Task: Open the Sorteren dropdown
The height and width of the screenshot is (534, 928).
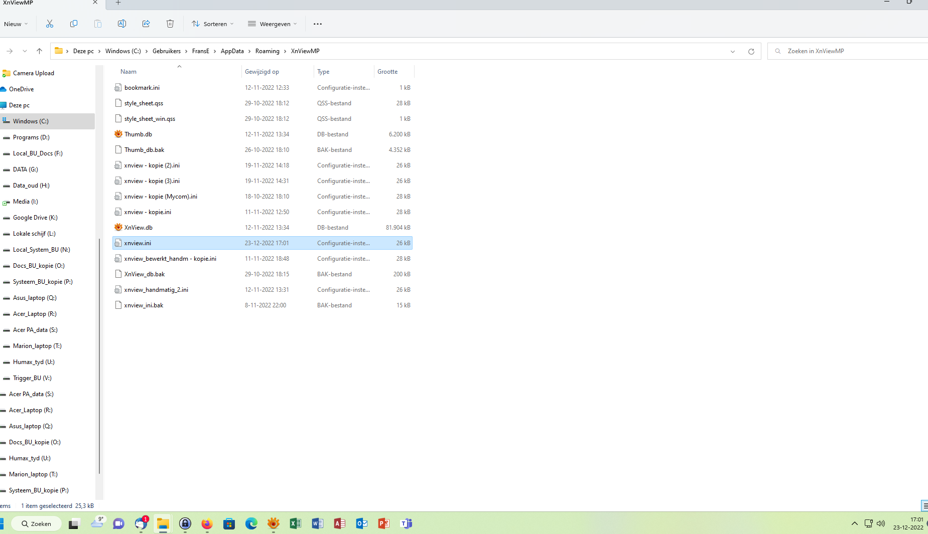Action: click(x=213, y=24)
